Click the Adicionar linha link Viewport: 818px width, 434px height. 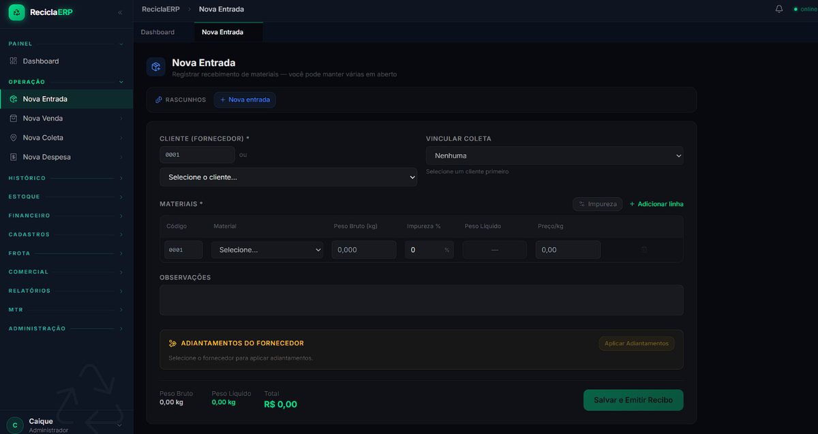coord(656,204)
